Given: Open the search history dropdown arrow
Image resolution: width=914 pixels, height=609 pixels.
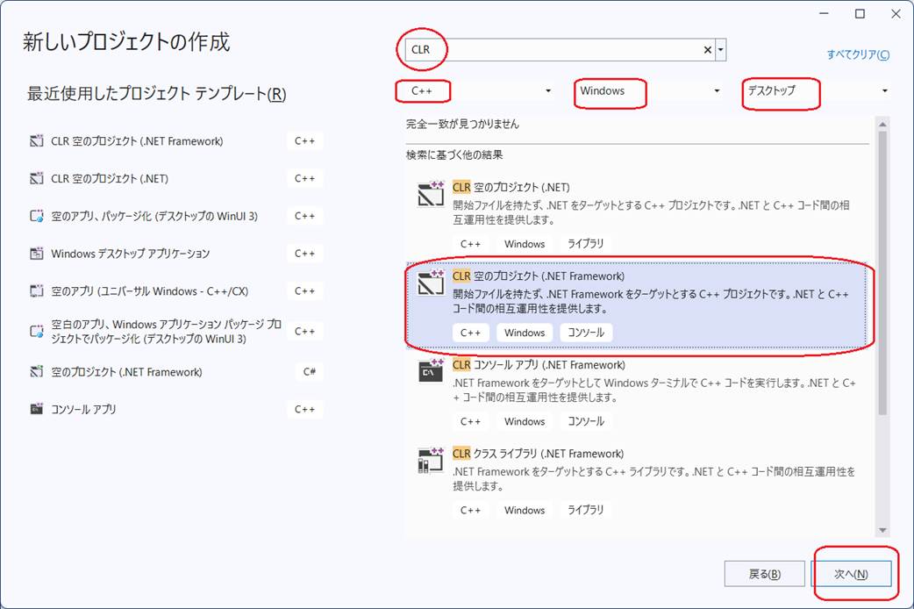Looking at the screenshot, I should 721,50.
